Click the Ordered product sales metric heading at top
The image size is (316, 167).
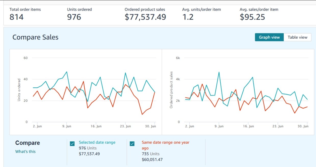[x=145, y=9]
